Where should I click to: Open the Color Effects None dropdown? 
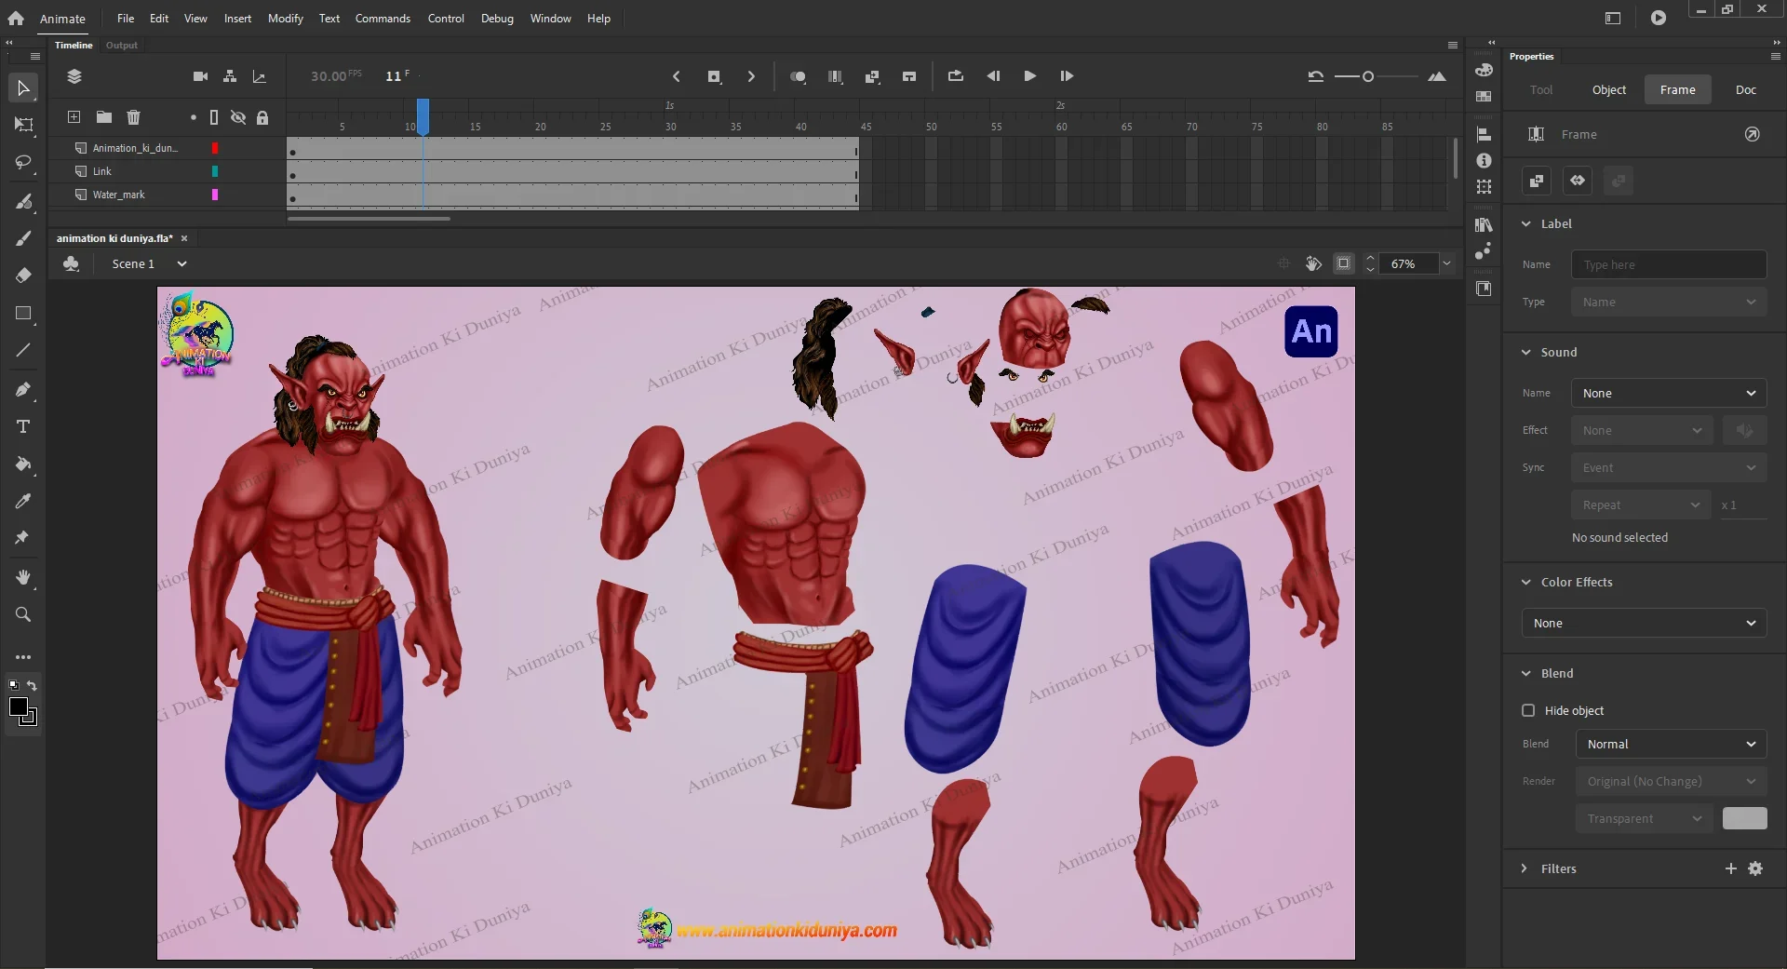[1644, 623]
